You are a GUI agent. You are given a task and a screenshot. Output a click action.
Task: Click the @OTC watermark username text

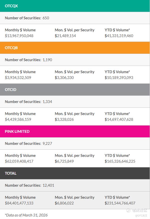[x=141, y=215]
